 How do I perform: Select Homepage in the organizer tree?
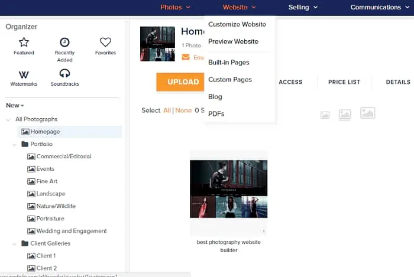pos(70,132)
